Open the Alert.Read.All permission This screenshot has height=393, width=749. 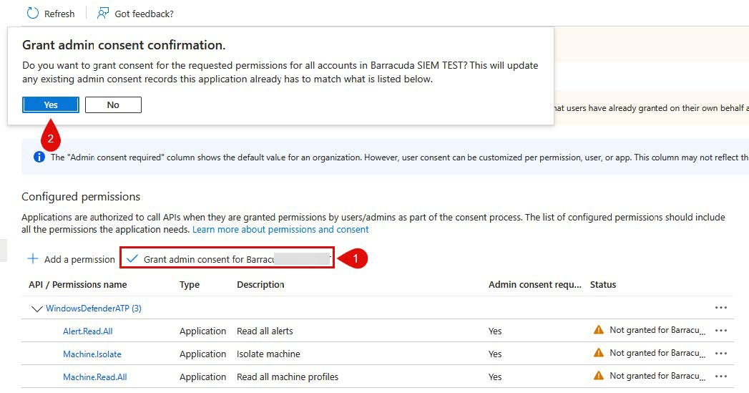[88, 331]
